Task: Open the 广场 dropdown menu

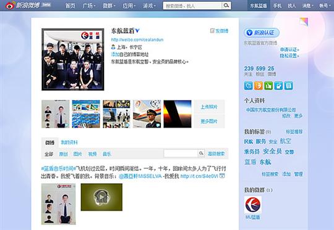Action: click(89, 6)
